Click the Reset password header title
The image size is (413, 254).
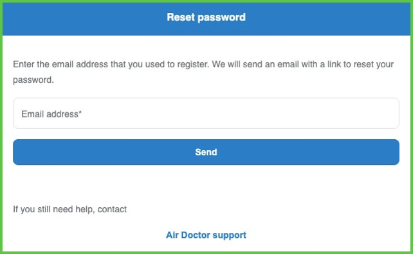coord(206,17)
